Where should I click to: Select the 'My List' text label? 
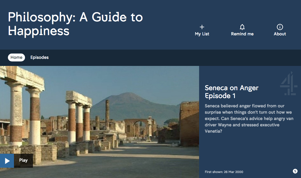(202, 34)
